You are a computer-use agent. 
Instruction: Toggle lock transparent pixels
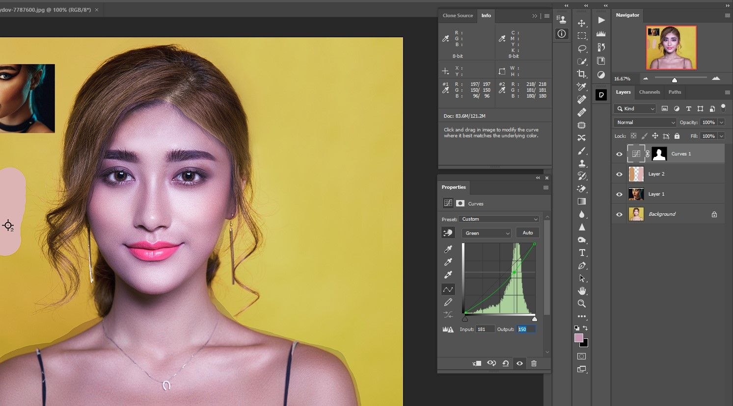click(633, 136)
